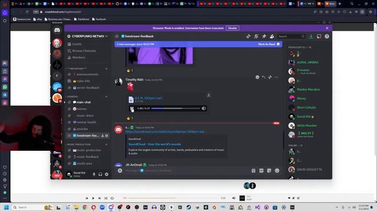Open the Discord Inbox icon
Screen dimensions: 377x212
pyautogui.click(x=319, y=37)
